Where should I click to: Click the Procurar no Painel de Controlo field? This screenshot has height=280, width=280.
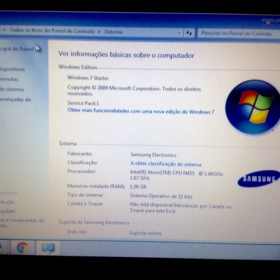(x=238, y=33)
